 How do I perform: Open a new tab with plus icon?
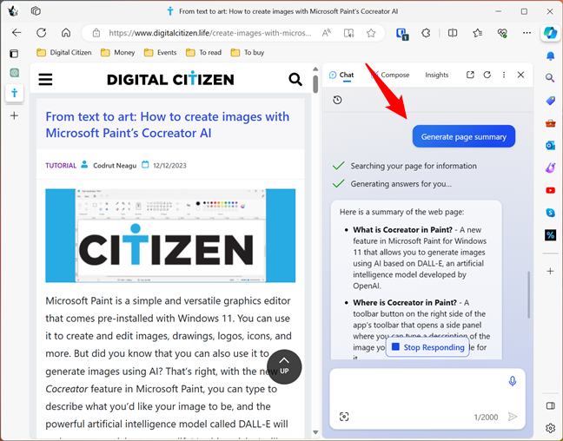click(x=15, y=115)
